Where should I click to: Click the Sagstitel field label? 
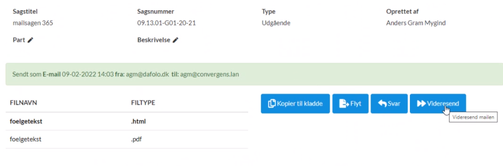pyautogui.click(x=25, y=12)
